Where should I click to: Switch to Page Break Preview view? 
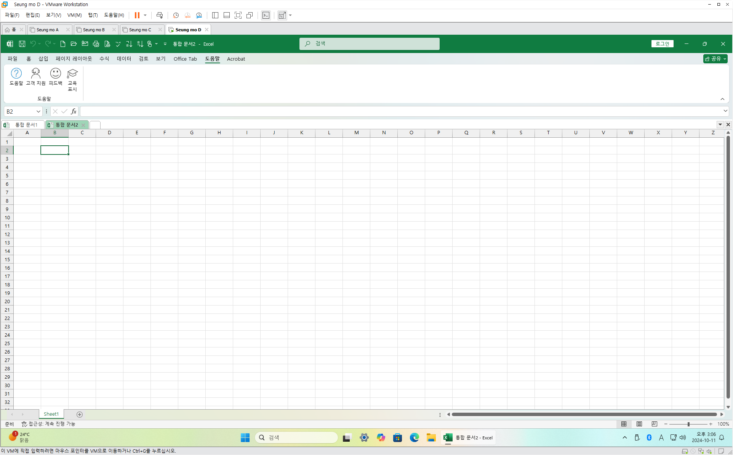654,424
